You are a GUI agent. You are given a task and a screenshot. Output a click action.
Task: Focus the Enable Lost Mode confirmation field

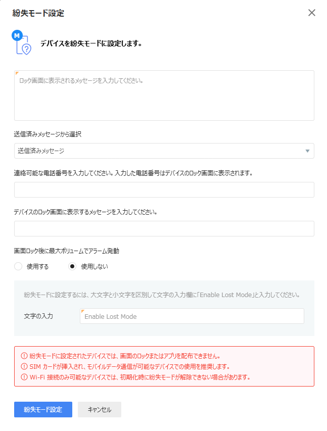pos(192,316)
